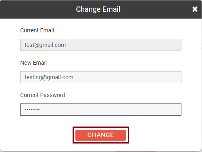202x152 pixels.
Task: Click empty space right of Current Email value
Action: pyautogui.click(x=124, y=45)
